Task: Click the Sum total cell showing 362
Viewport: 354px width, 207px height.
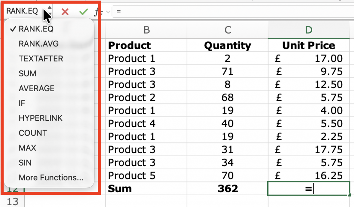Action: 227,188
